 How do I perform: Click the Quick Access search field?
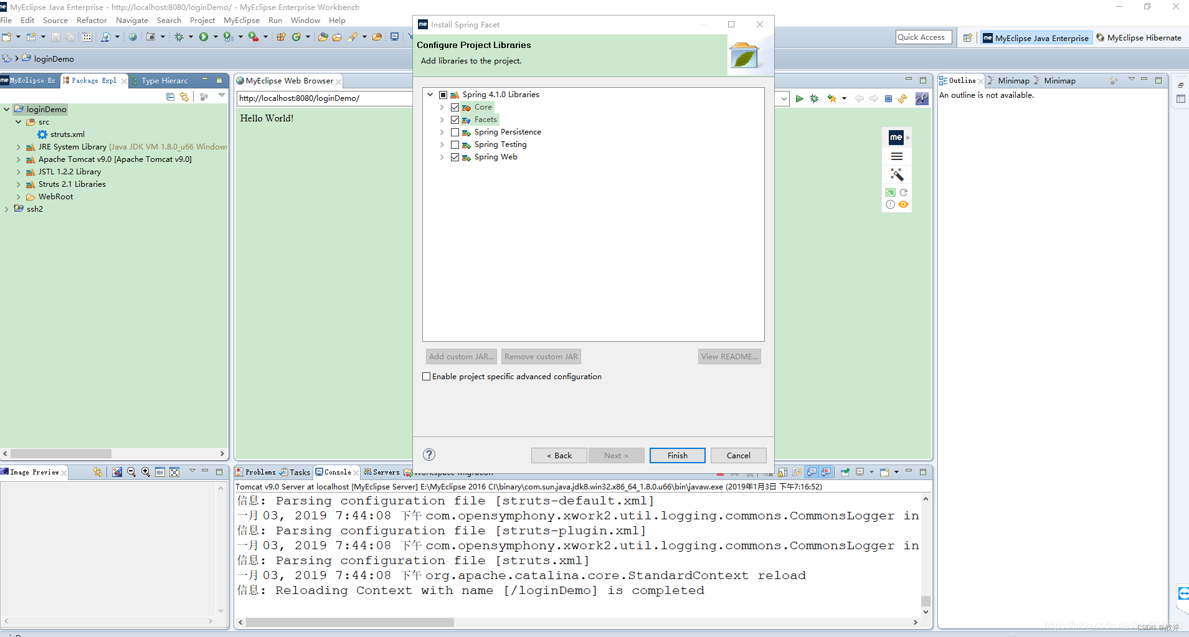coord(924,37)
